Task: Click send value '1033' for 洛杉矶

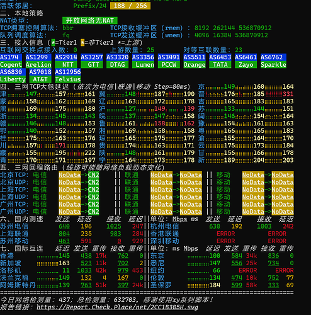Action: click(84, 270)
